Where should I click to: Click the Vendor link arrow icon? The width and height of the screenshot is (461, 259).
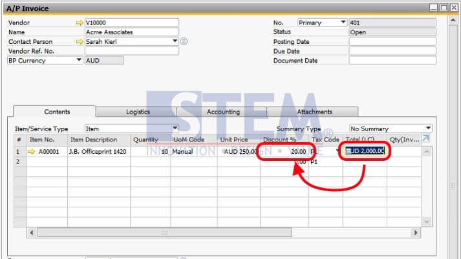point(80,23)
